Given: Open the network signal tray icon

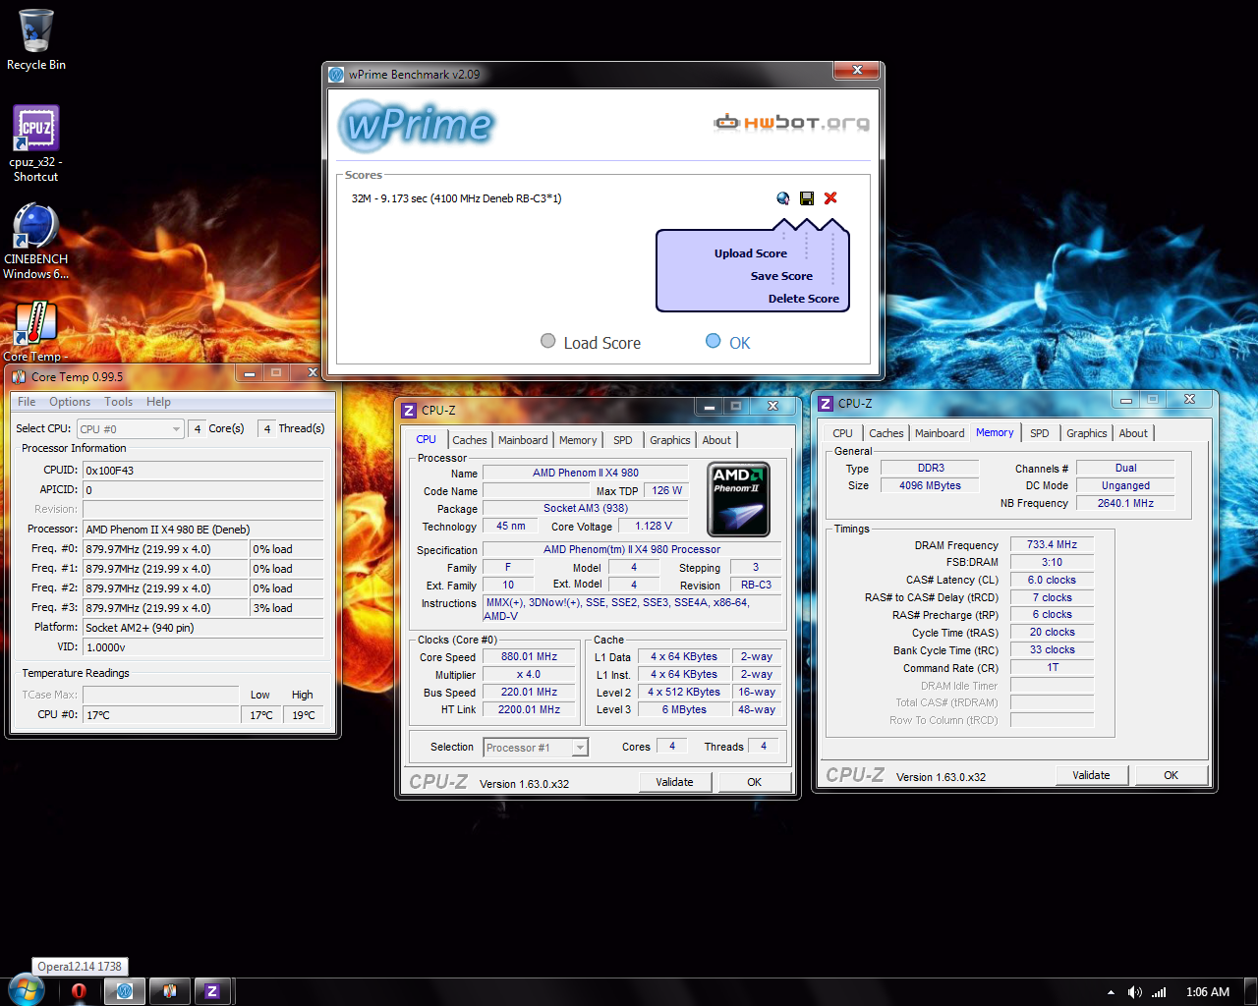Looking at the screenshot, I should tap(1159, 992).
